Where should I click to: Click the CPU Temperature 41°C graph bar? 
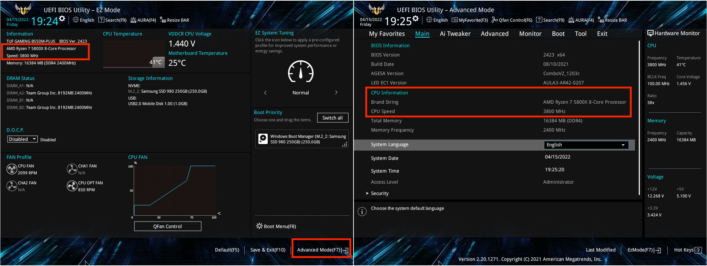pyautogui.click(x=158, y=62)
